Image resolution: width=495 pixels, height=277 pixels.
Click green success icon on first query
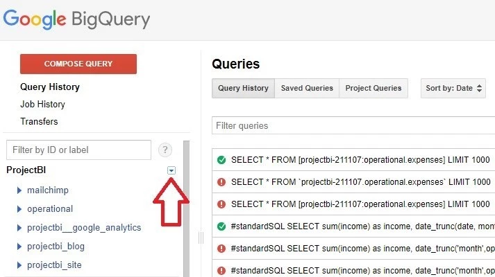pyautogui.click(x=221, y=160)
